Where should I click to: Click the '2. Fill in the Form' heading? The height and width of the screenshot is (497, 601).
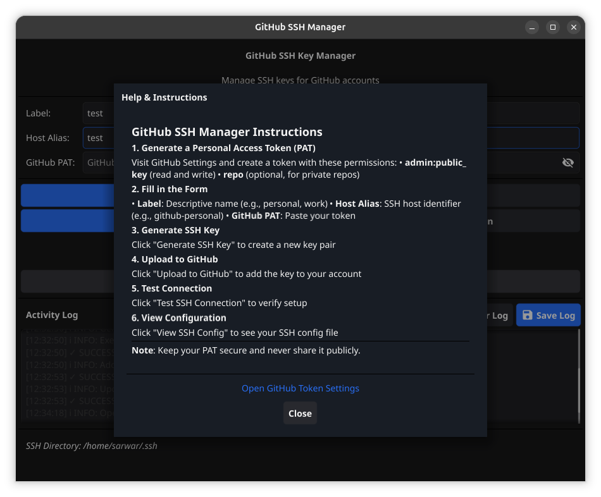[170, 189]
